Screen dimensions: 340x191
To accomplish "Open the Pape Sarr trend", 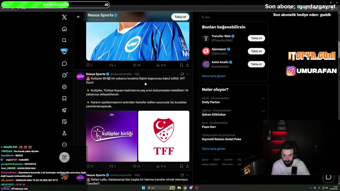I will coord(209,127).
